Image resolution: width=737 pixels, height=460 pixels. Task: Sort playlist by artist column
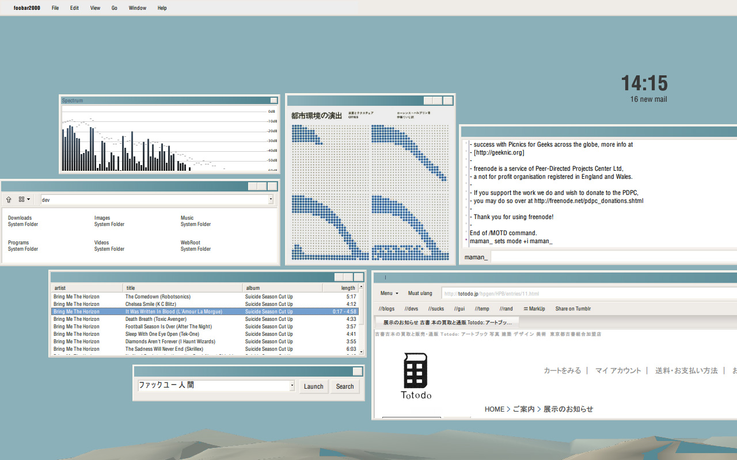click(87, 288)
